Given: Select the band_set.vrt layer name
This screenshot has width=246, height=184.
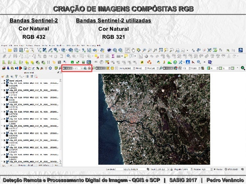Looking at the screenshot, I should tap(16, 81).
